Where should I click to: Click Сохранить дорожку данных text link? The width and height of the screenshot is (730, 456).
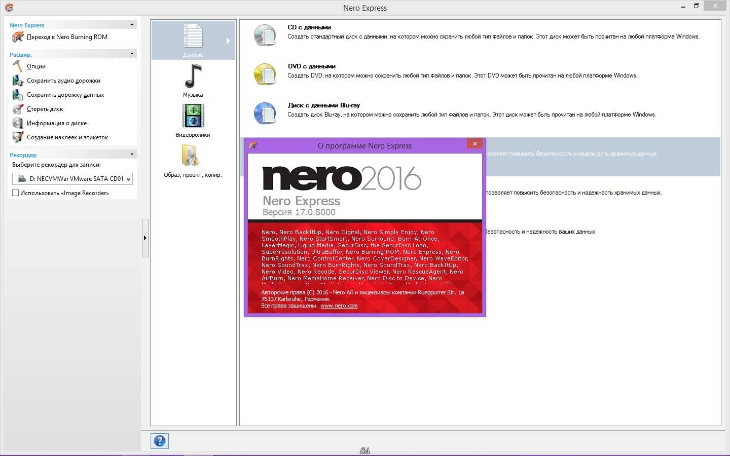[x=65, y=95]
